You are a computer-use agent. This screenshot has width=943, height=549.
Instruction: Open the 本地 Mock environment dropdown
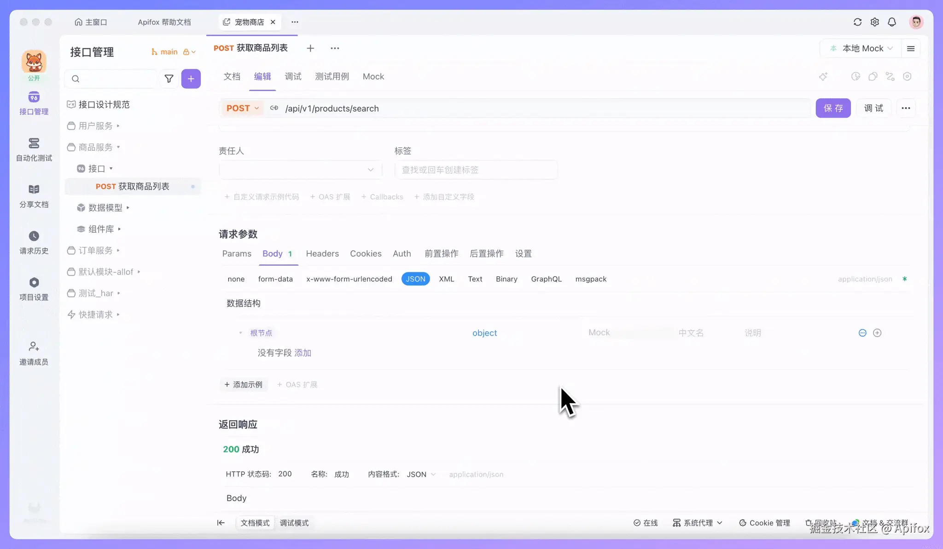pyautogui.click(x=862, y=48)
